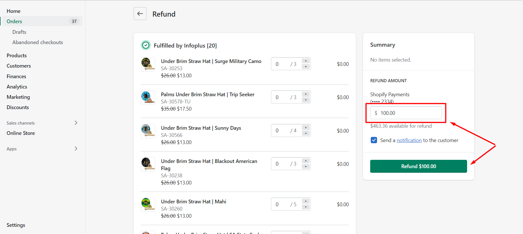
Task: Click the refund amount input field
Action: click(x=409, y=113)
